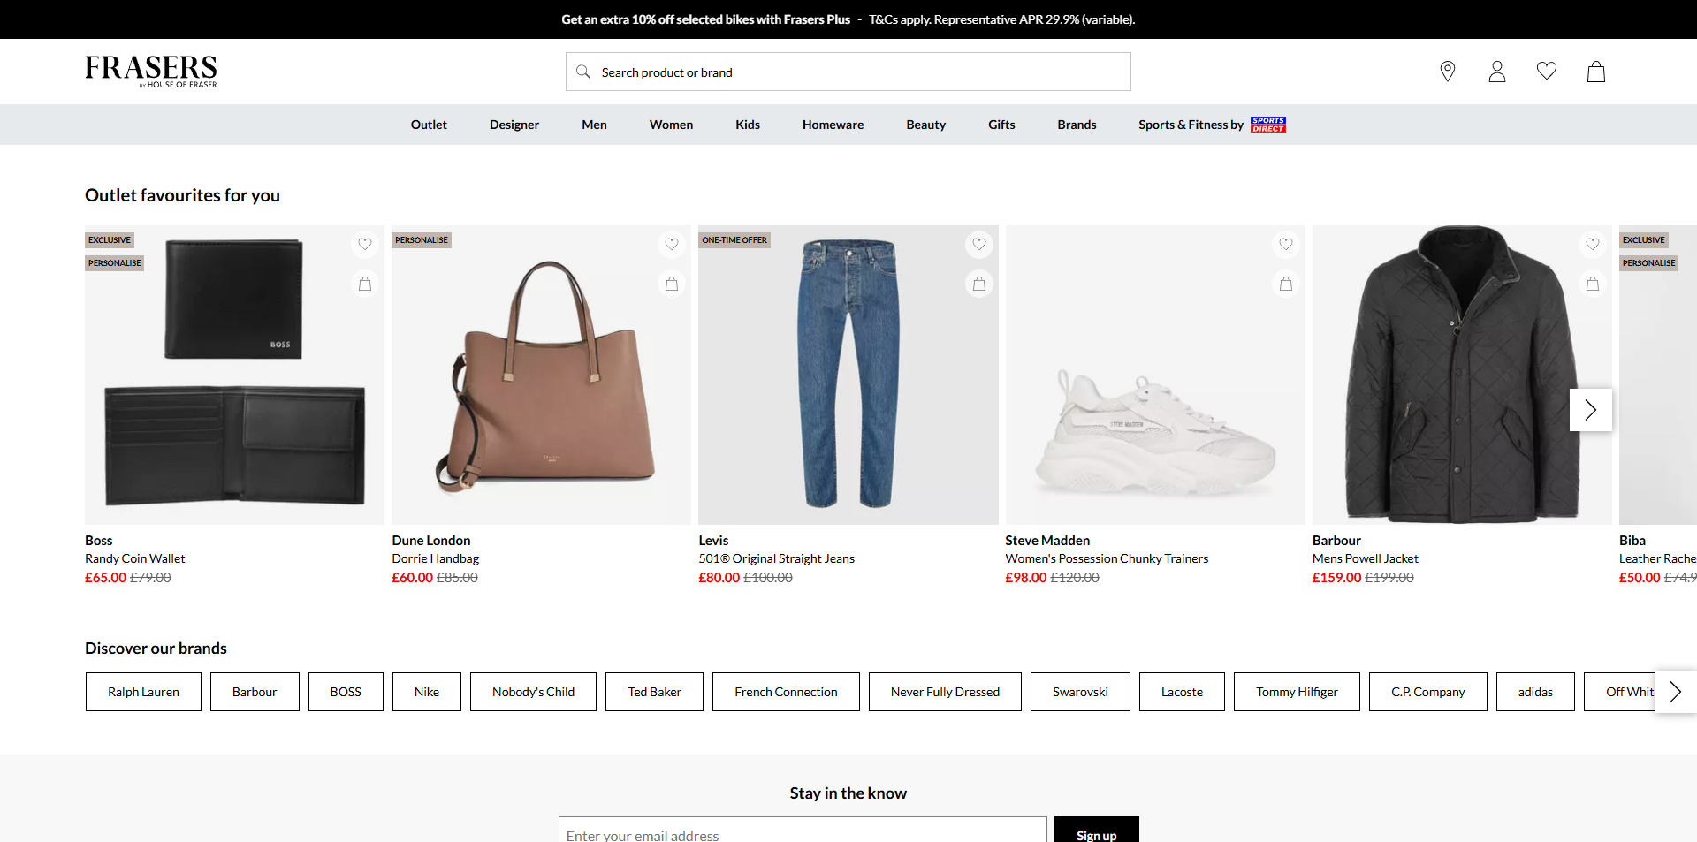Click the Sports Direct logo in navigation
Image resolution: width=1697 pixels, height=842 pixels.
1267,124
